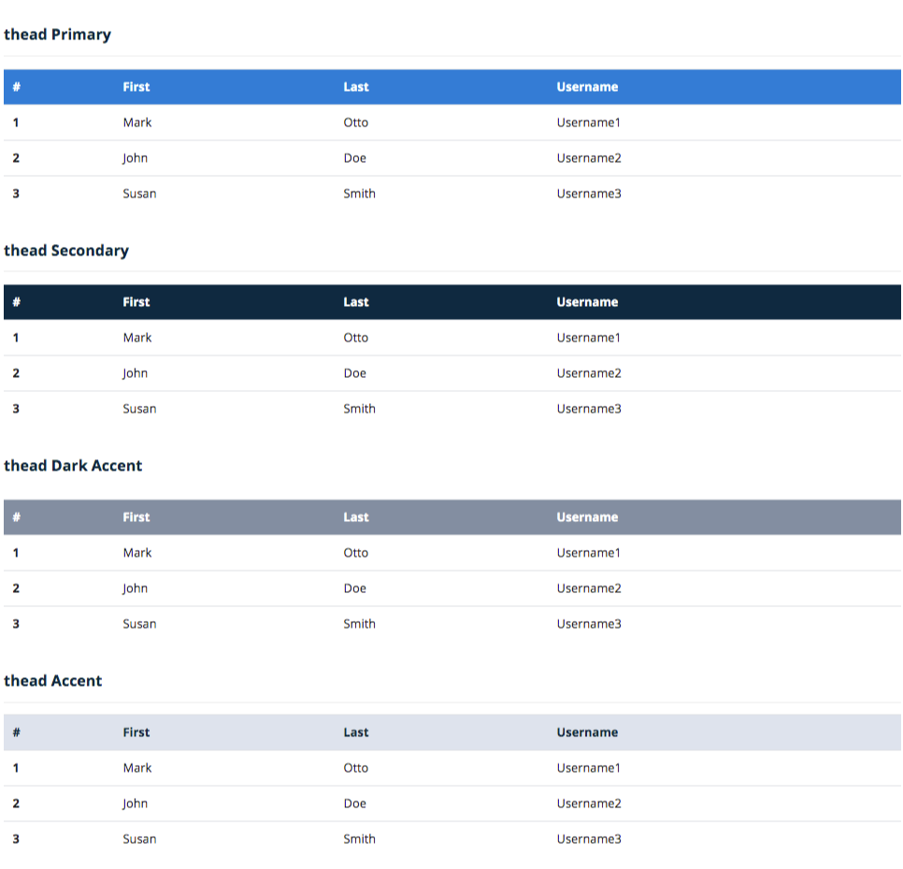This screenshot has height=869, width=903.
Task: Click '#' header in the Primary table
Action: tap(17, 87)
